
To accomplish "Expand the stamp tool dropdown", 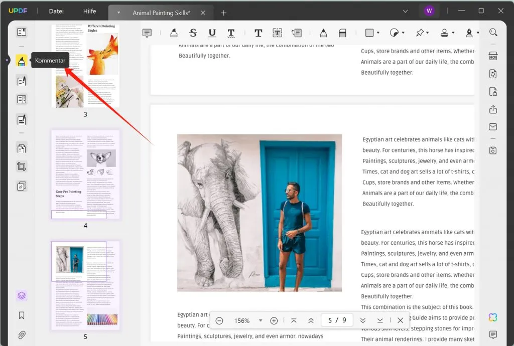I will (x=453, y=33).
